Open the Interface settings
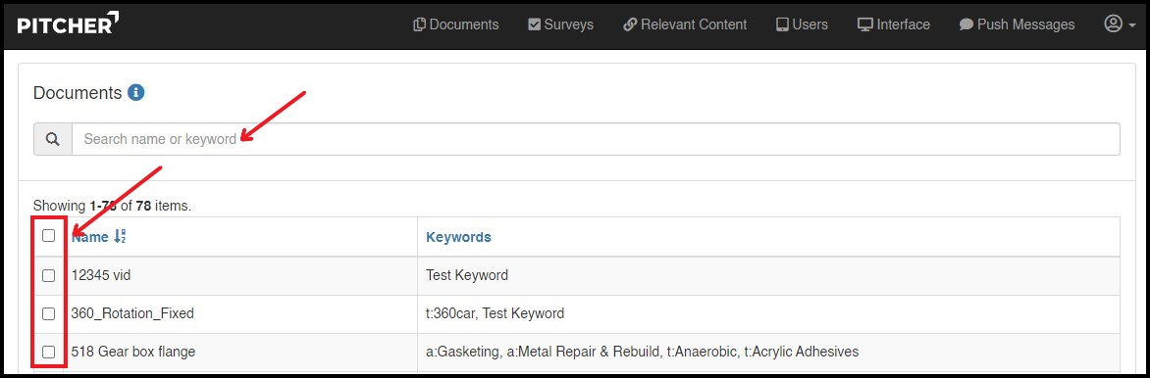 (x=893, y=24)
